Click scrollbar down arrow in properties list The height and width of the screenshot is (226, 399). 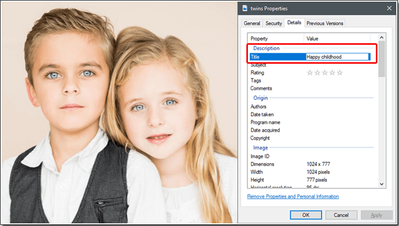(382, 184)
